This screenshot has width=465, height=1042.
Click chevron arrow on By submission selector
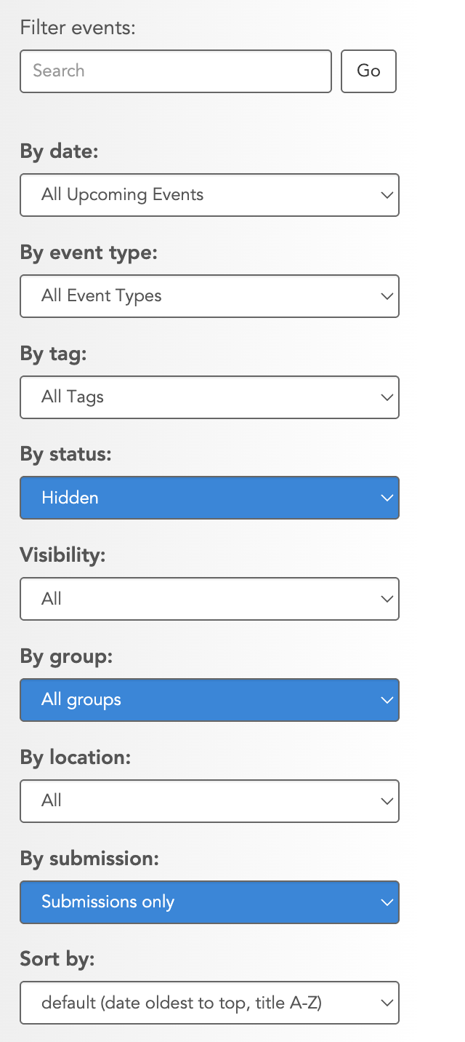[x=387, y=902]
